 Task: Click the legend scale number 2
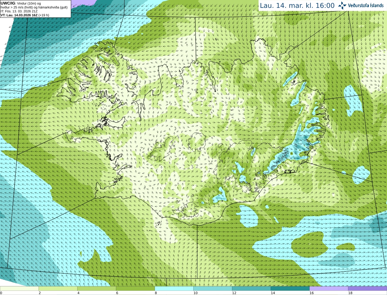coord(40,293)
